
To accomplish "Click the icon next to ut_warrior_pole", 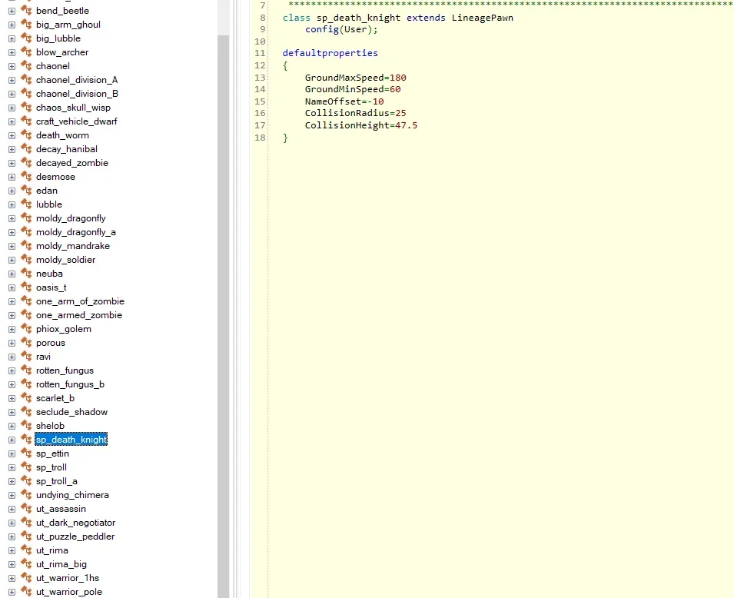I will 26,591.
